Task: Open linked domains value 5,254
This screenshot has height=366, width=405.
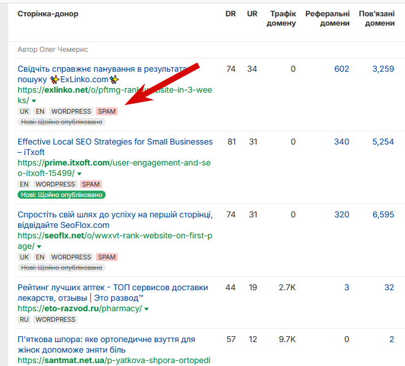Action: click(x=383, y=142)
